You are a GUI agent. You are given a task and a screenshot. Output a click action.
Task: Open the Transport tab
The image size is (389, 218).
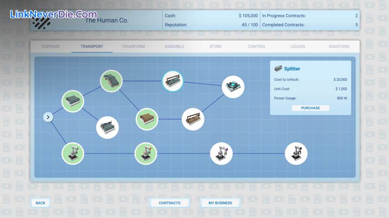(92, 47)
